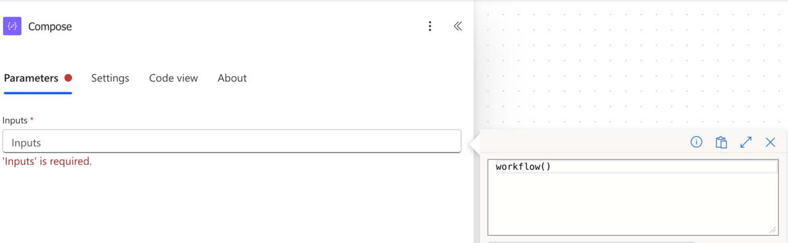Switch to the Settings tab

tap(110, 78)
